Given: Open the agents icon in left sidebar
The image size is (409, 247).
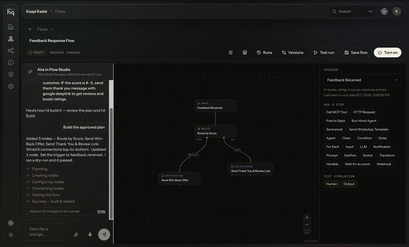Looking at the screenshot, I should pos(11,39).
